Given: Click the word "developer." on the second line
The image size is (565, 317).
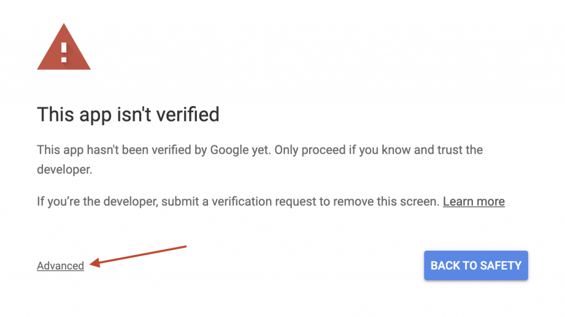Looking at the screenshot, I should pos(65,170).
